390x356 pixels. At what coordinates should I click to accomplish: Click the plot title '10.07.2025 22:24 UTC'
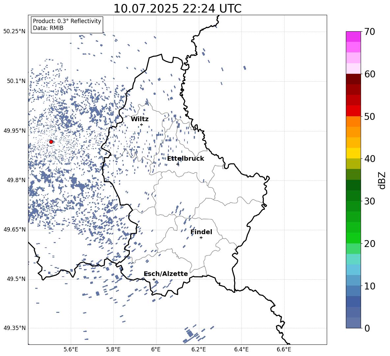[177, 9]
